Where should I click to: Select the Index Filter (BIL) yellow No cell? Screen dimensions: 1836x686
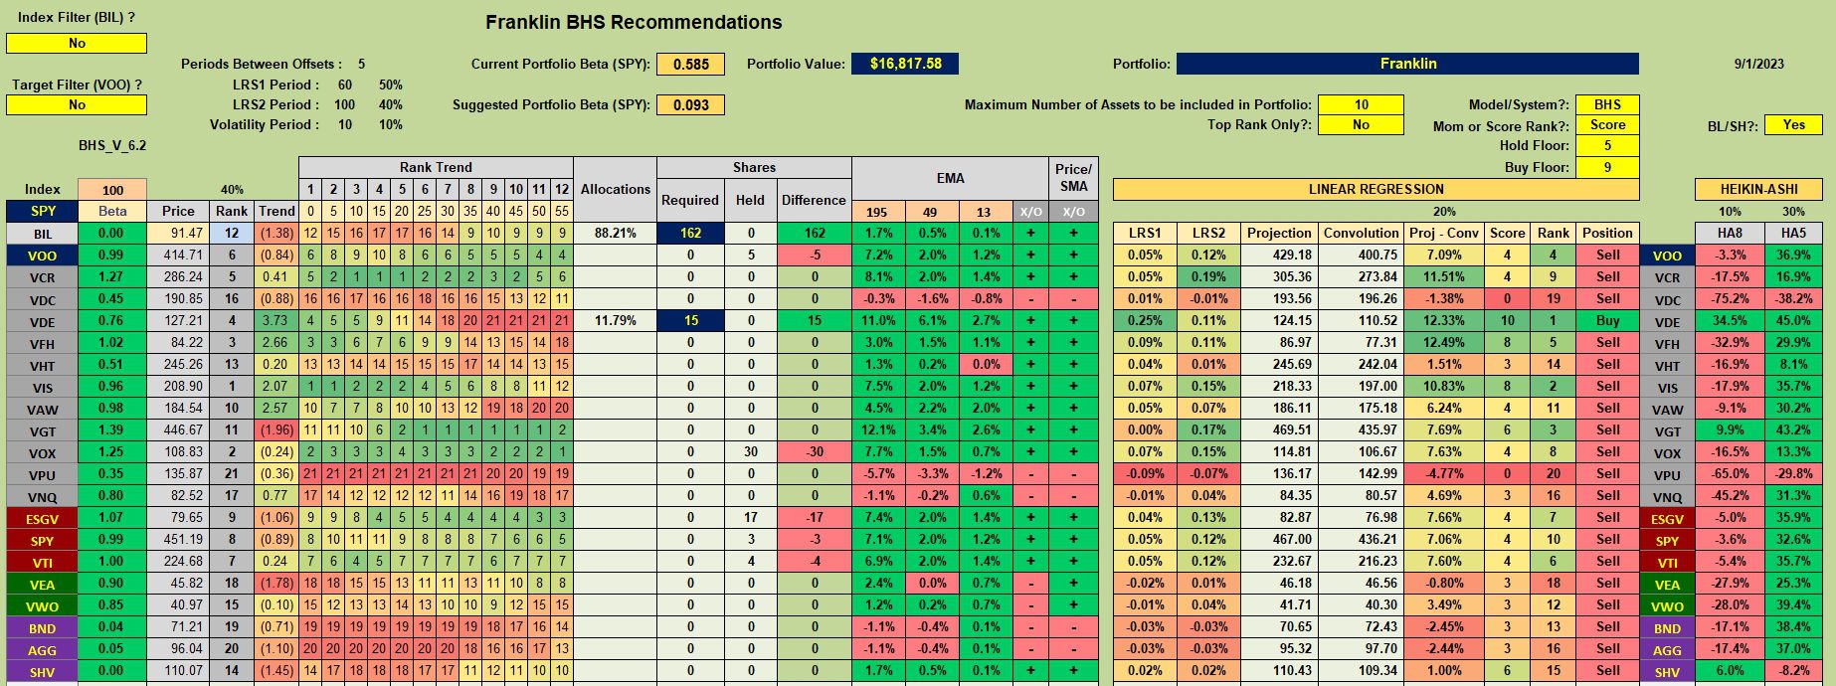(77, 44)
